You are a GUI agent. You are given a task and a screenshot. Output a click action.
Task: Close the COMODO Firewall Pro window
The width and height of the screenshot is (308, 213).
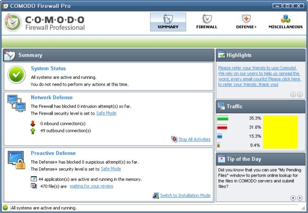coord(298,6)
